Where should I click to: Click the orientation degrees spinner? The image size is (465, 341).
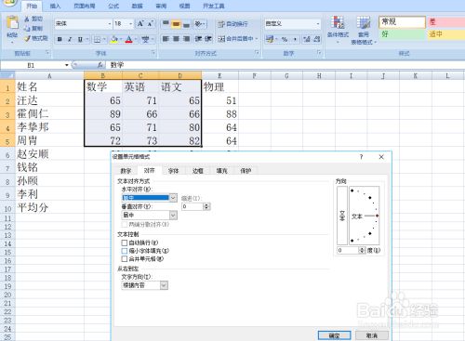(x=362, y=250)
